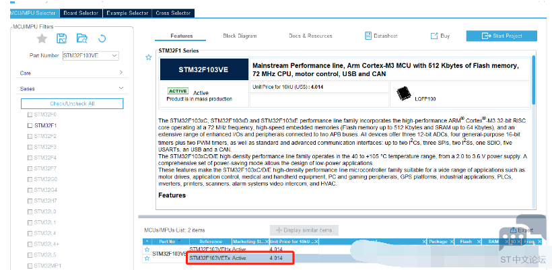Image resolution: width=552 pixels, height=270 pixels.
Task: Reset all MCU filters icon
Action: 102,39
